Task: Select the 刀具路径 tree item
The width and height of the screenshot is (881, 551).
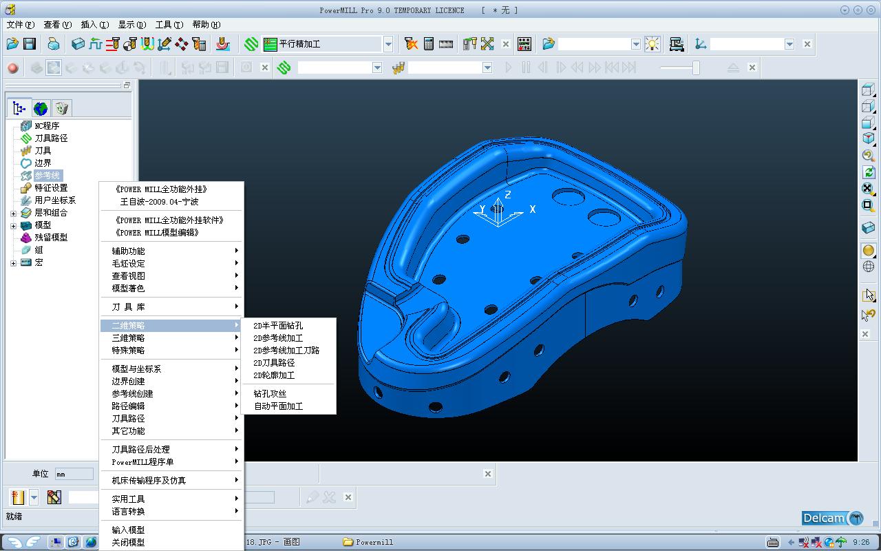Action: tap(51, 138)
